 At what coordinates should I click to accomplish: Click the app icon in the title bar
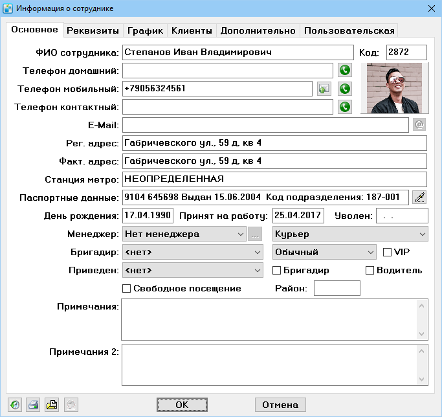pyautogui.click(x=8, y=8)
